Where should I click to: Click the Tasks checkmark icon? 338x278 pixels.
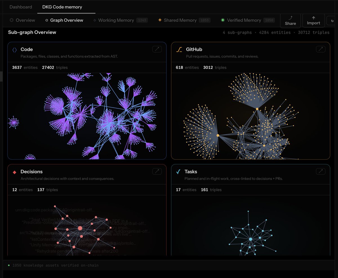pyautogui.click(x=178, y=172)
